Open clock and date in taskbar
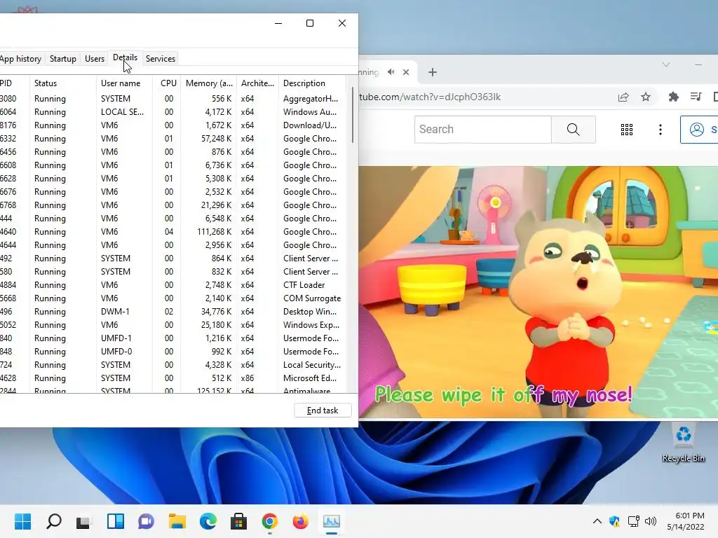Viewport: 718px width, 538px height. pos(686,521)
